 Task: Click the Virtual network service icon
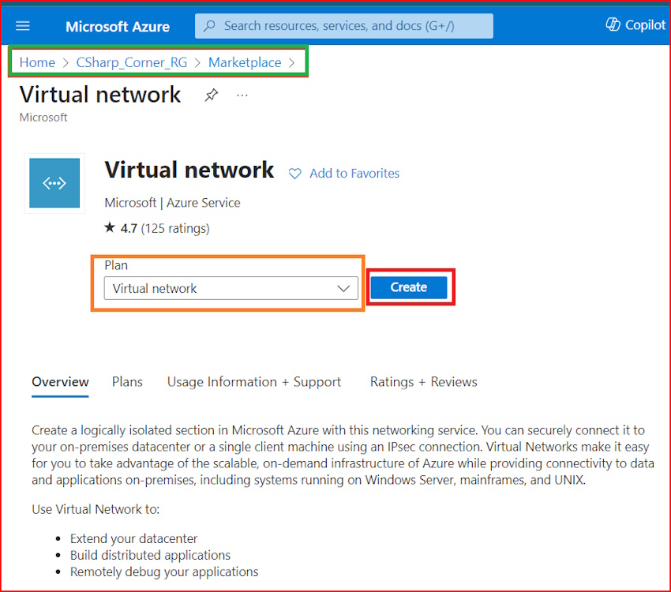tap(54, 182)
